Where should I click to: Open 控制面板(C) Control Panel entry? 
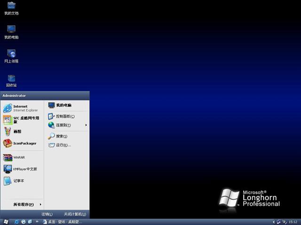point(65,116)
